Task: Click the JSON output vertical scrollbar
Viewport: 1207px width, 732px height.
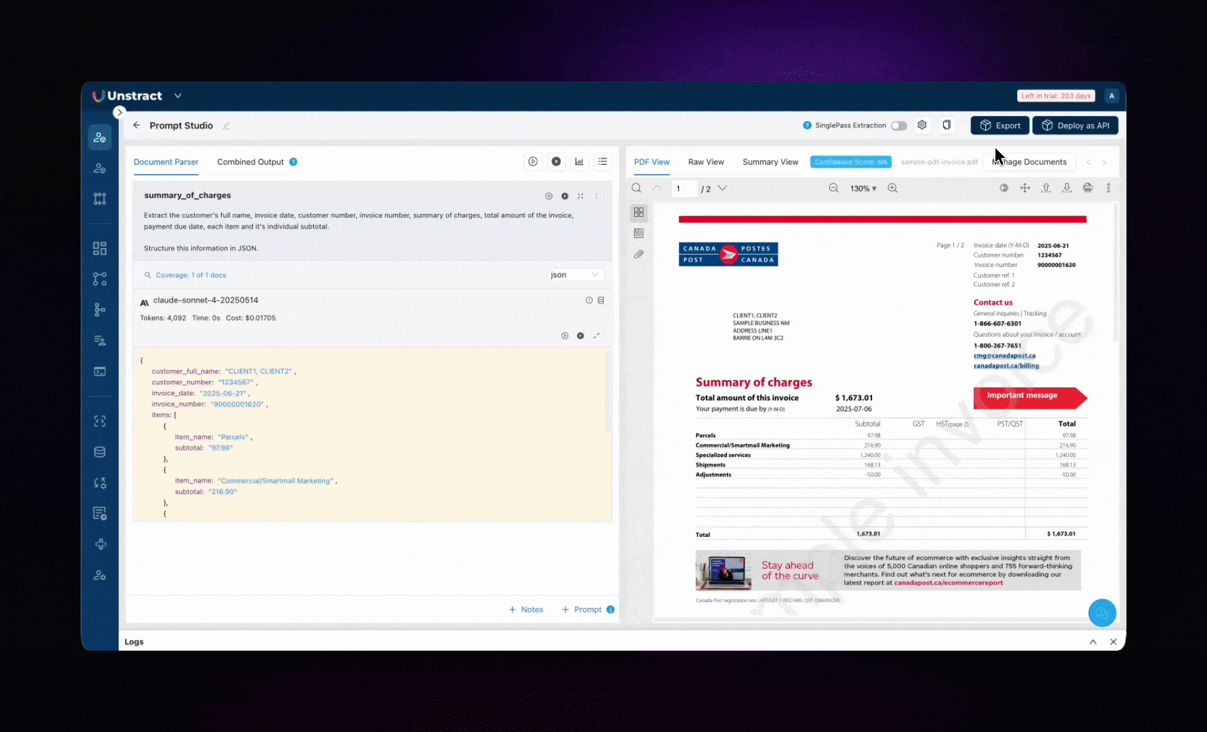Action: (x=608, y=393)
